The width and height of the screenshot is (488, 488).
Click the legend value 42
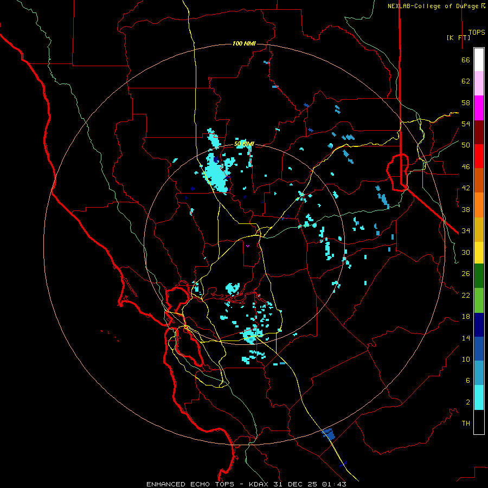point(466,188)
